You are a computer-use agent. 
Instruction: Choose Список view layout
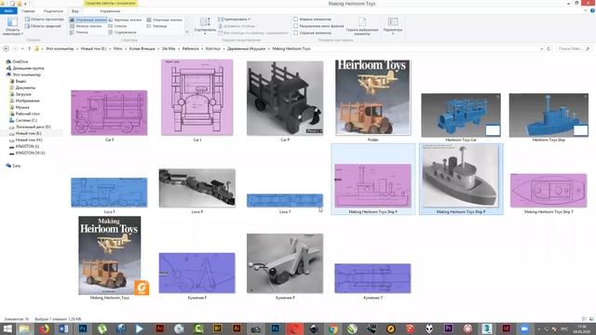(x=117, y=26)
